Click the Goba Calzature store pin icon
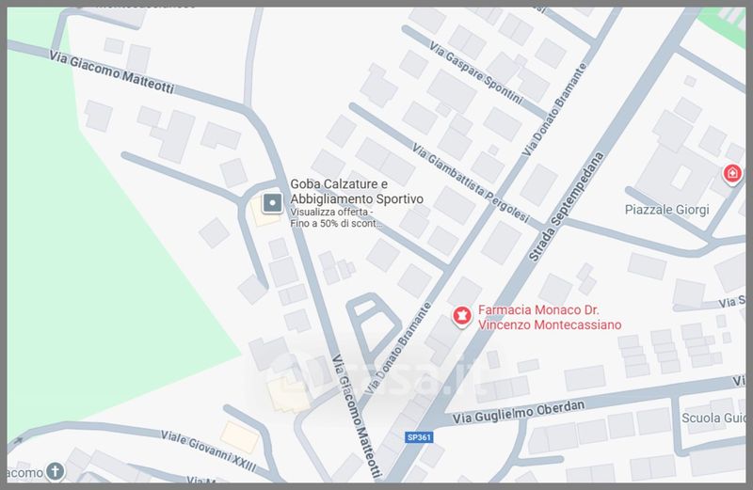 click(x=272, y=203)
